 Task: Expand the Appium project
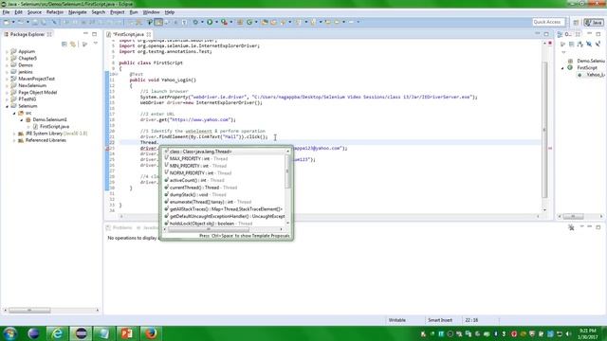[x=7, y=51]
